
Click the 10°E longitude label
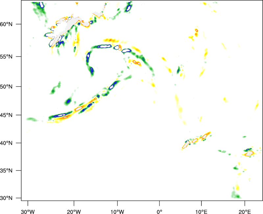point(201,212)
